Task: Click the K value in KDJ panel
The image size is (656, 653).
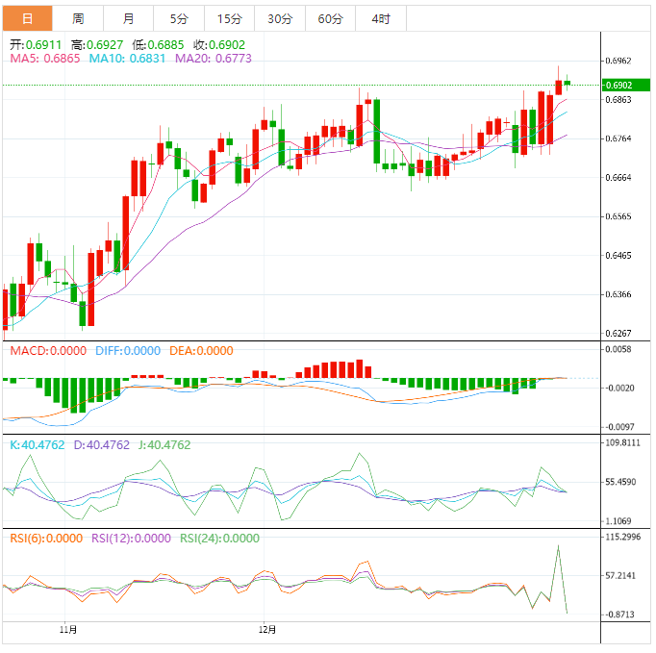Action: pyautogui.click(x=35, y=445)
